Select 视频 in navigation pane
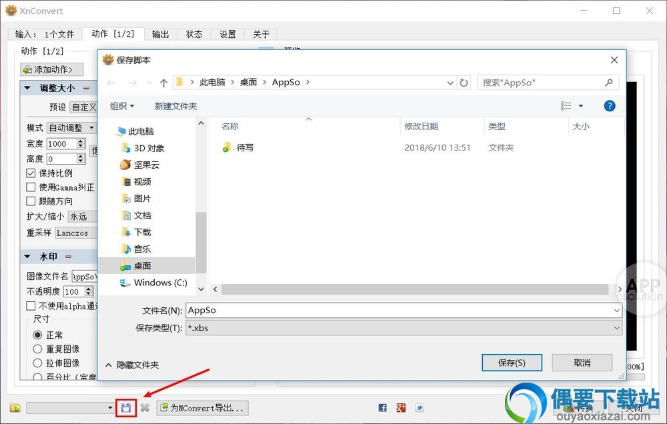Screen dimensions: 667x424 tap(136, 181)
